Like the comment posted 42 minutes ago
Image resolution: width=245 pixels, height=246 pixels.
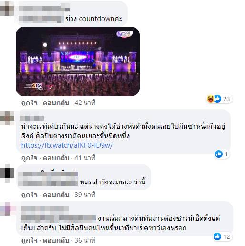pos(30,102)
